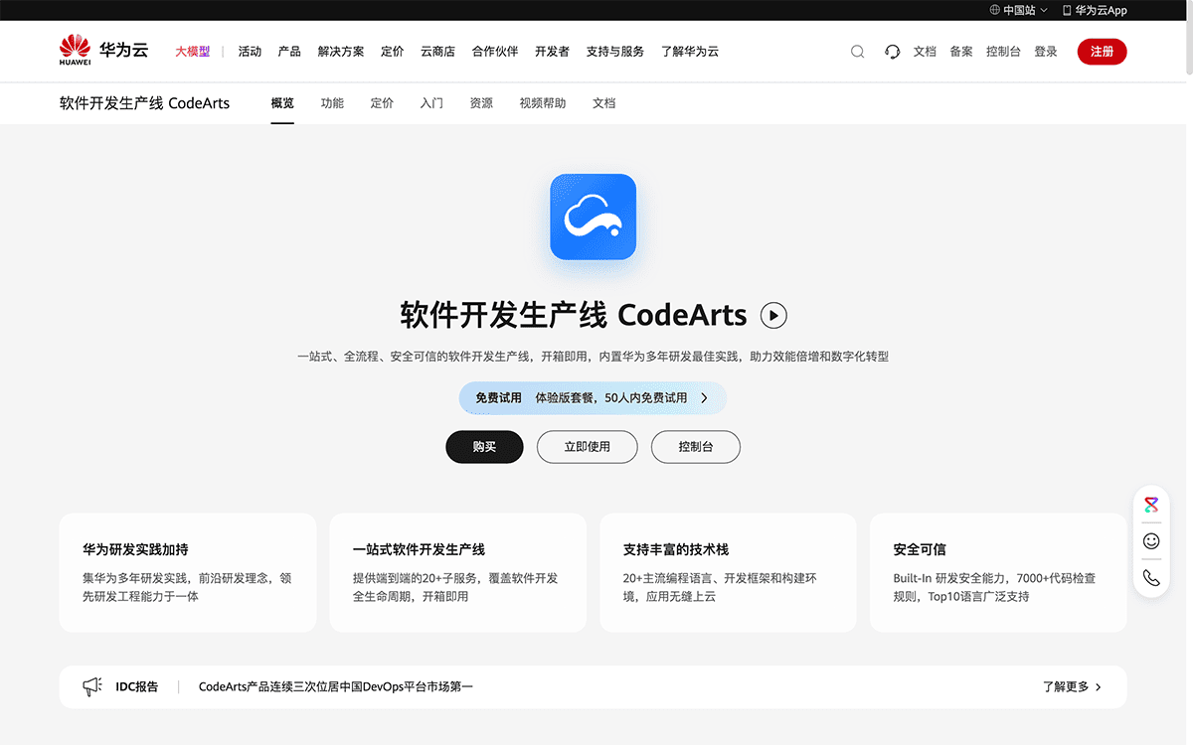Click the search magnifier icon in header
The width and height of the screenshot is (1193, 745).
click(x=857, y=52)
